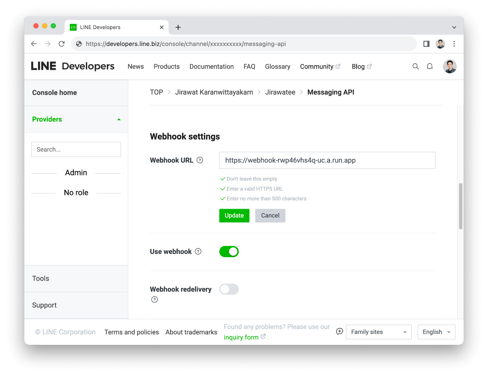Click 'Enter a valid HTTPS URL' validation text

pos(255,189)
